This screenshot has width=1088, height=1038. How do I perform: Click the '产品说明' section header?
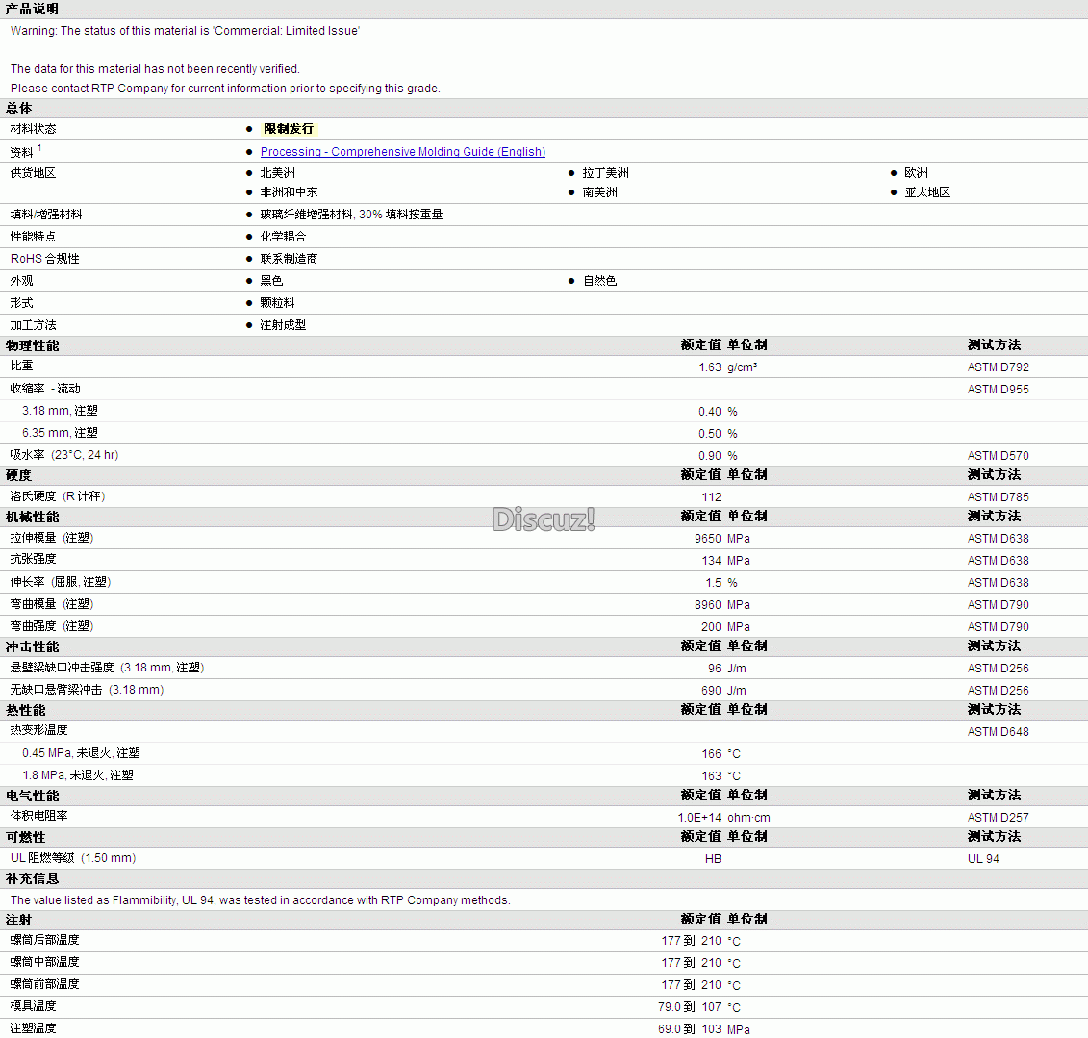pyautogui.click(x=32, y=9)
